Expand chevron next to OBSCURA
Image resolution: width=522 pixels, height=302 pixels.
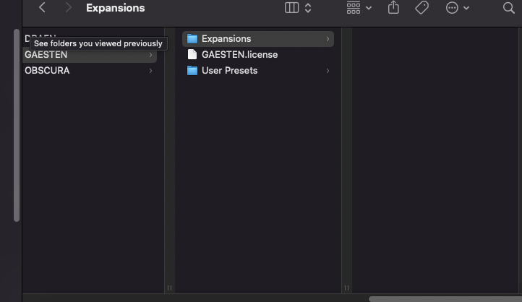pyautogui.click(x=151, y=71)
